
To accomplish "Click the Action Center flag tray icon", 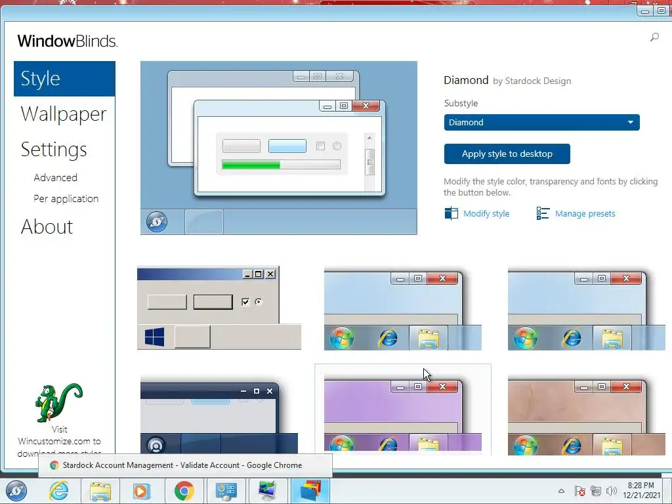I will tap(580, 491).
